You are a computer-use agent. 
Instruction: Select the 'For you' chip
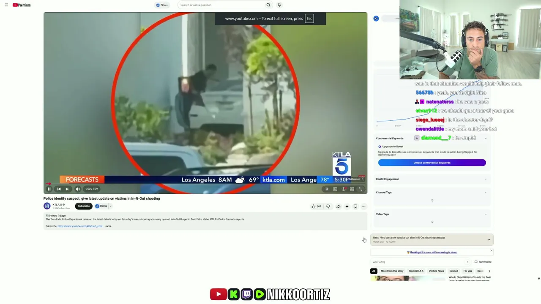[467, 271]
